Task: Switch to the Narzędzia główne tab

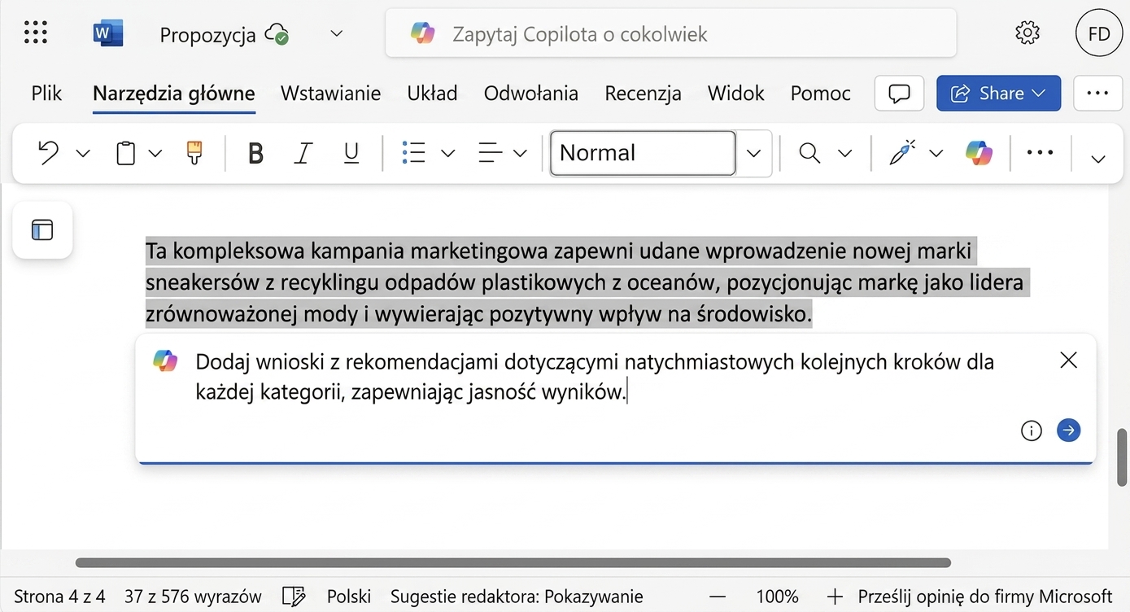Action: pos(174,93)
